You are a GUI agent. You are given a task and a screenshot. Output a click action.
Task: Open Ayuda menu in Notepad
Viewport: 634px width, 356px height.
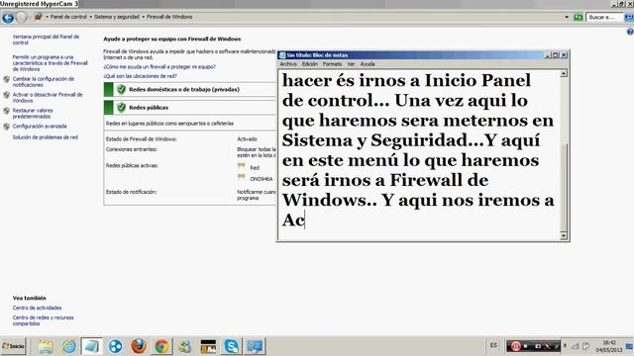point(368,64)
